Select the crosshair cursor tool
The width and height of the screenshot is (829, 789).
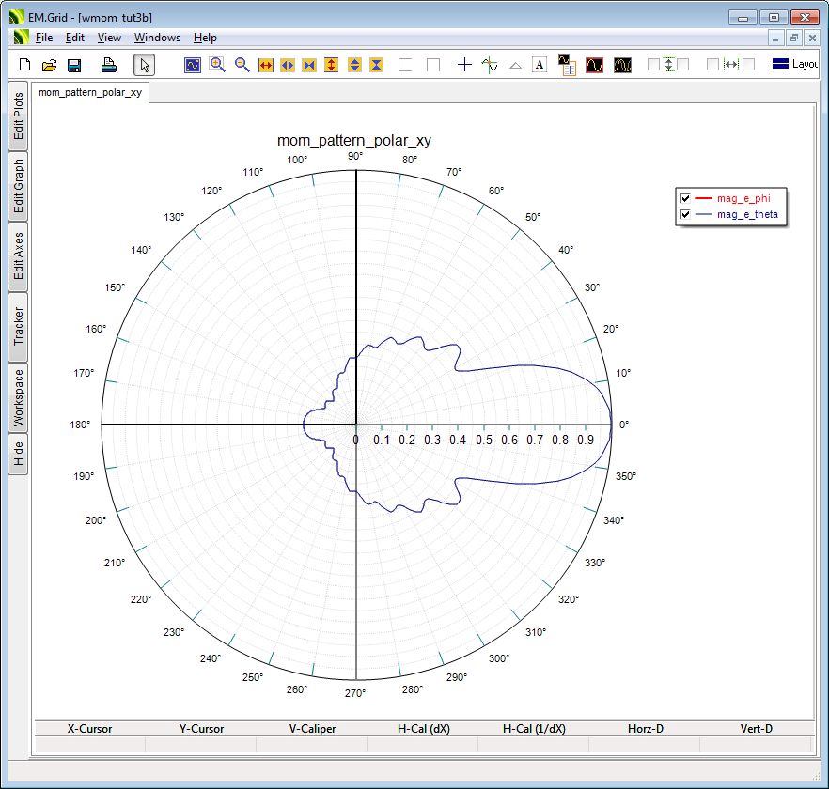464,65
